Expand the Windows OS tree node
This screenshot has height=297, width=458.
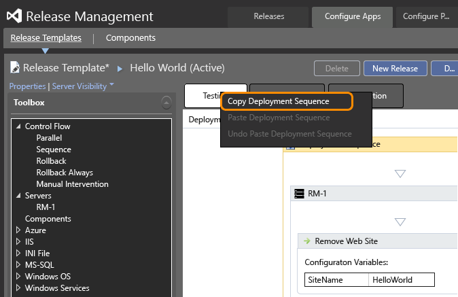click(18, 276)
